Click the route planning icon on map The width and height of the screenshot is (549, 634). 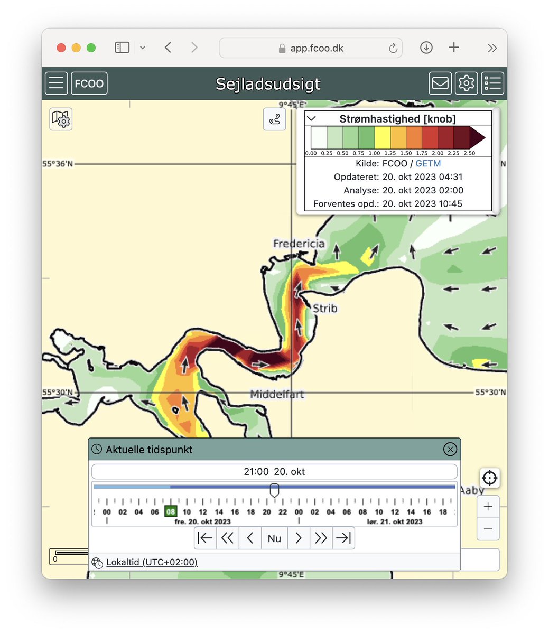pyautogui.click(x=275, y=119)
